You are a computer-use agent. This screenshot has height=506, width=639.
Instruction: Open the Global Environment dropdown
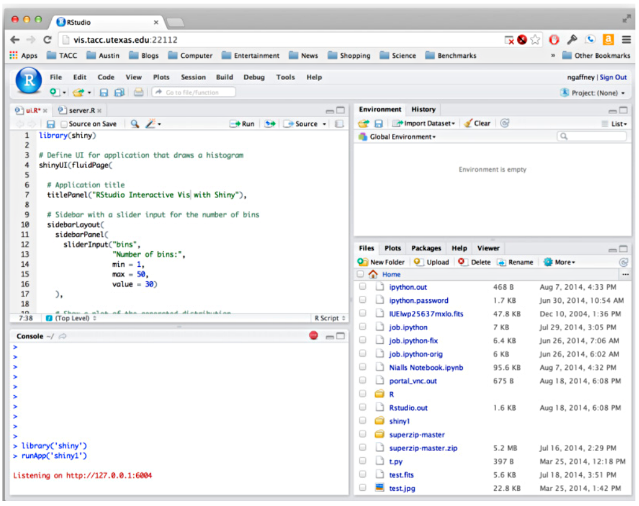click(x=397, y=137)
